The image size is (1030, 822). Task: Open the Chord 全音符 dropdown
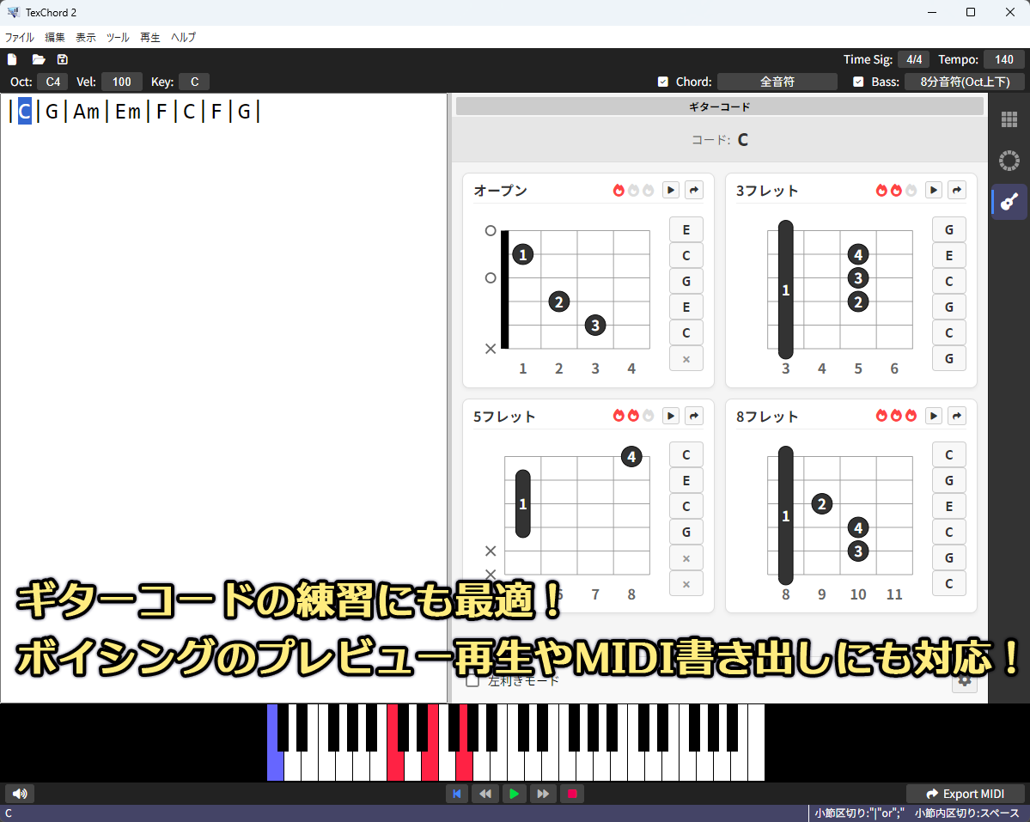(777, 82)
